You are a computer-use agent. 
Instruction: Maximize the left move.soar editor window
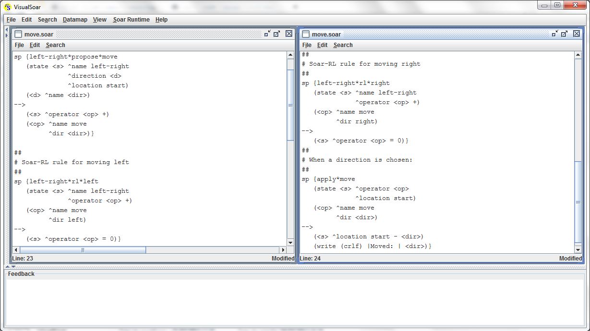coord(277,34)
